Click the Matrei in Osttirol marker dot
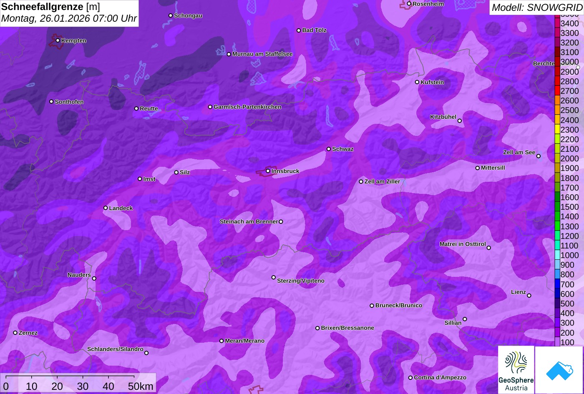The height and width of the screenshot is (394, 584). (x=489, y=248)
